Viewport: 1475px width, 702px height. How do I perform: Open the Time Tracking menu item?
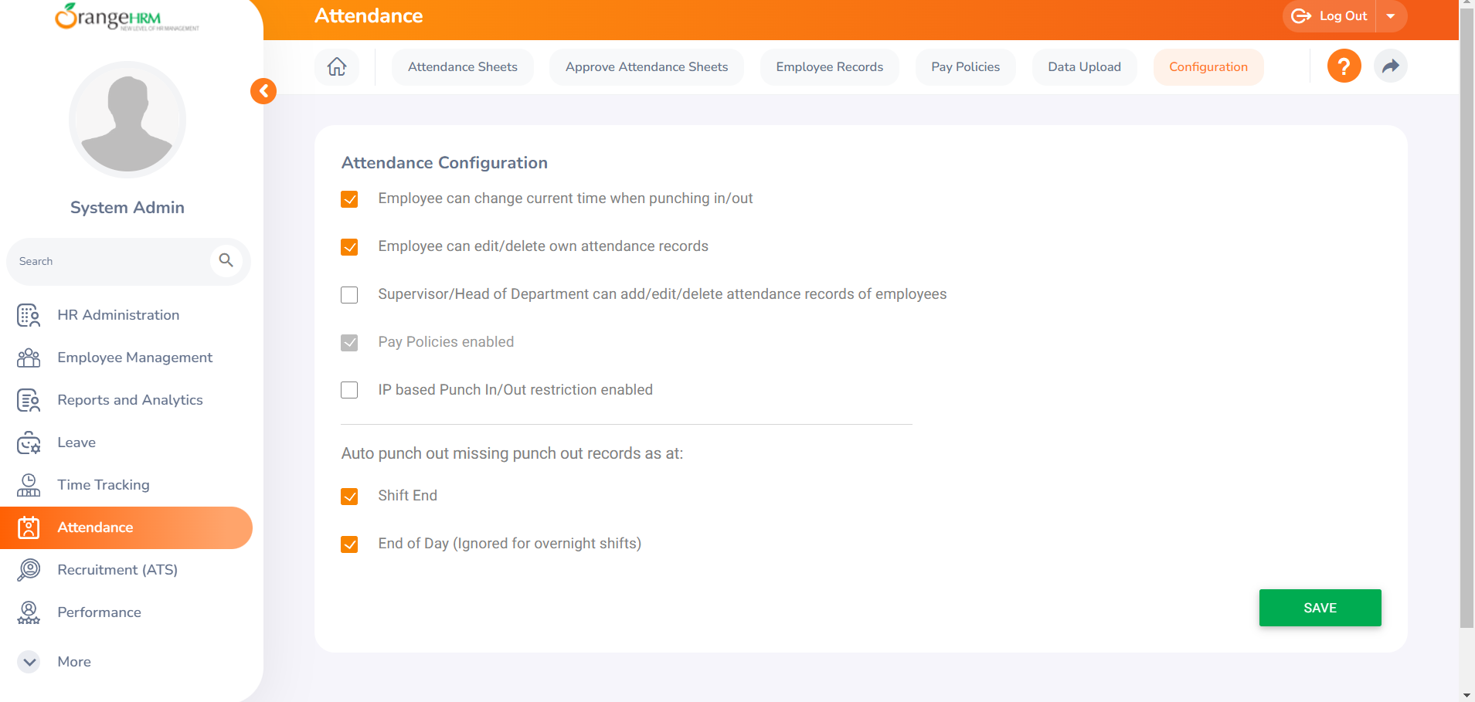(x=126, y=485)
